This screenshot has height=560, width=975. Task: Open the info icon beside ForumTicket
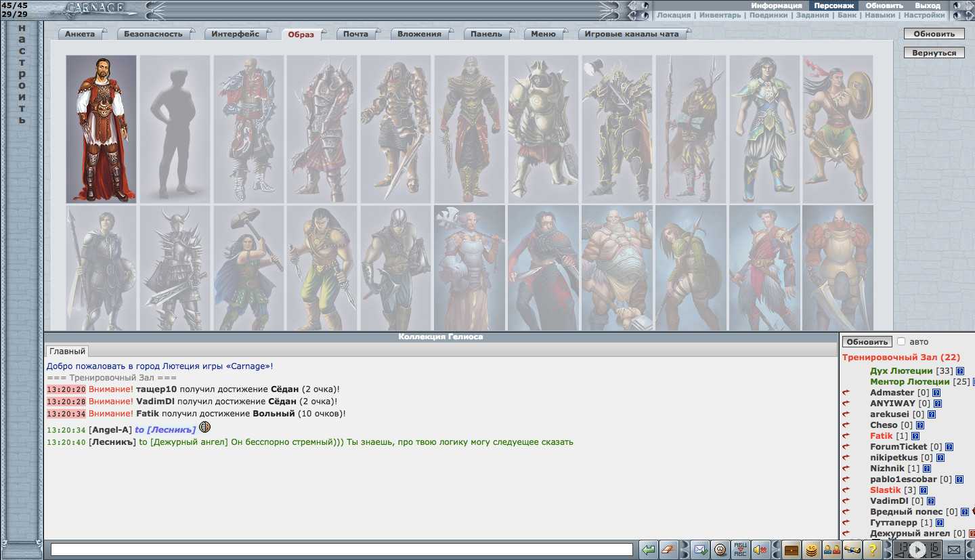[x=949, y=447]
